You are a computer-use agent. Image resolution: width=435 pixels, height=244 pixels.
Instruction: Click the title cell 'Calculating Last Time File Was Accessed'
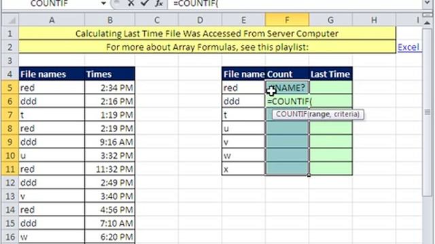coord(207,33)
